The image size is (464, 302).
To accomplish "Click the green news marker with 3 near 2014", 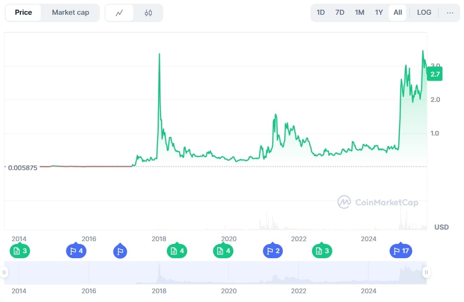I will [x=19, y=251].
